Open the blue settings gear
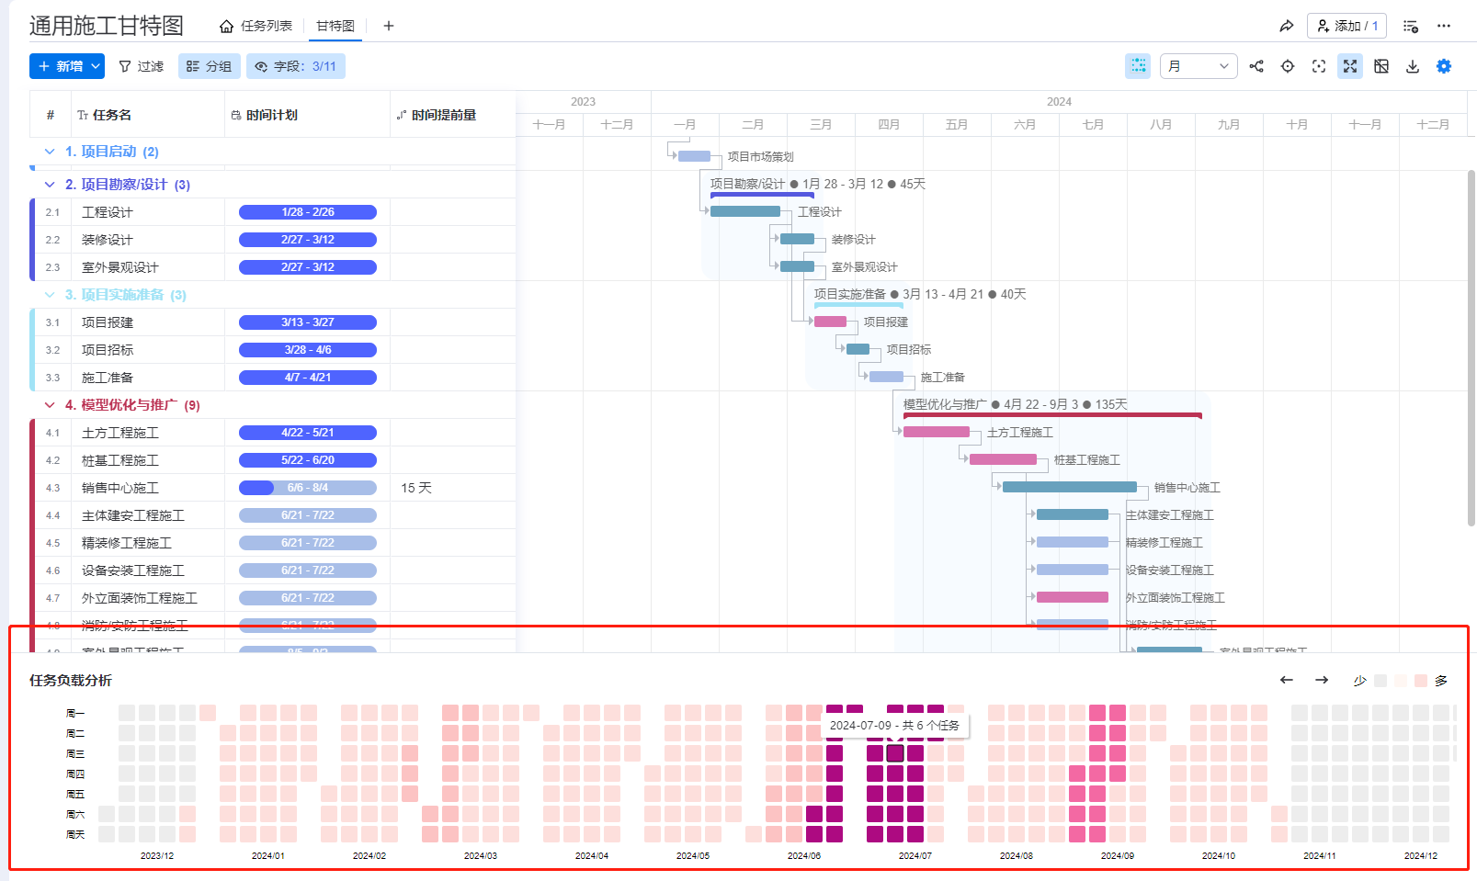This screenshot has width=1477, height=881. (x=1444, y=66)
